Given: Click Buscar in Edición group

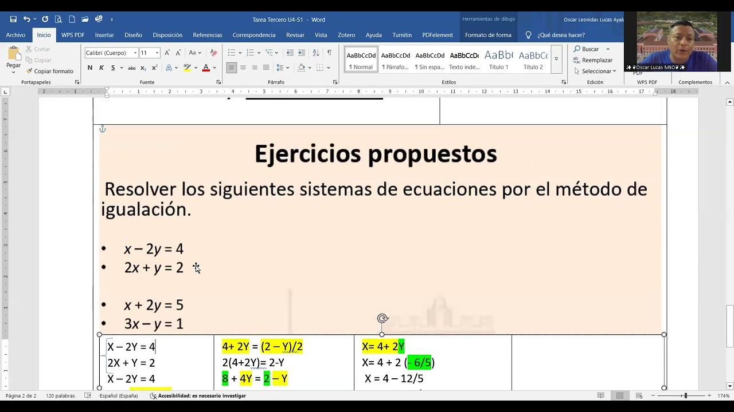Looking at the screenshot, I should point(586,49).
